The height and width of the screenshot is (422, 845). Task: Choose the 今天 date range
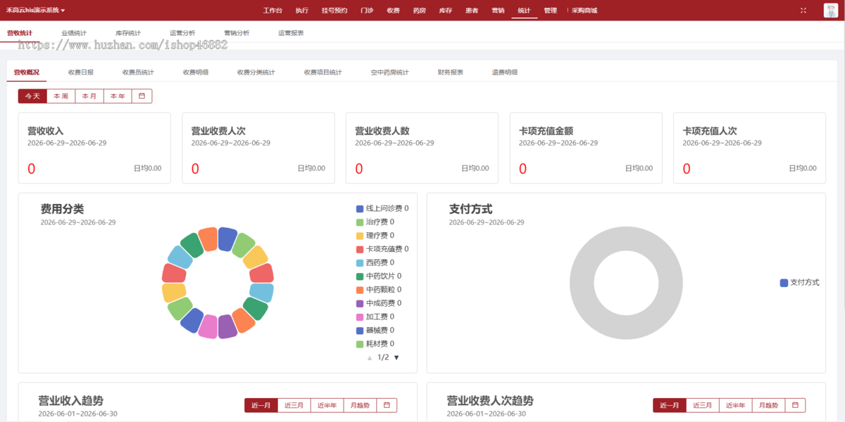[32, 96]
